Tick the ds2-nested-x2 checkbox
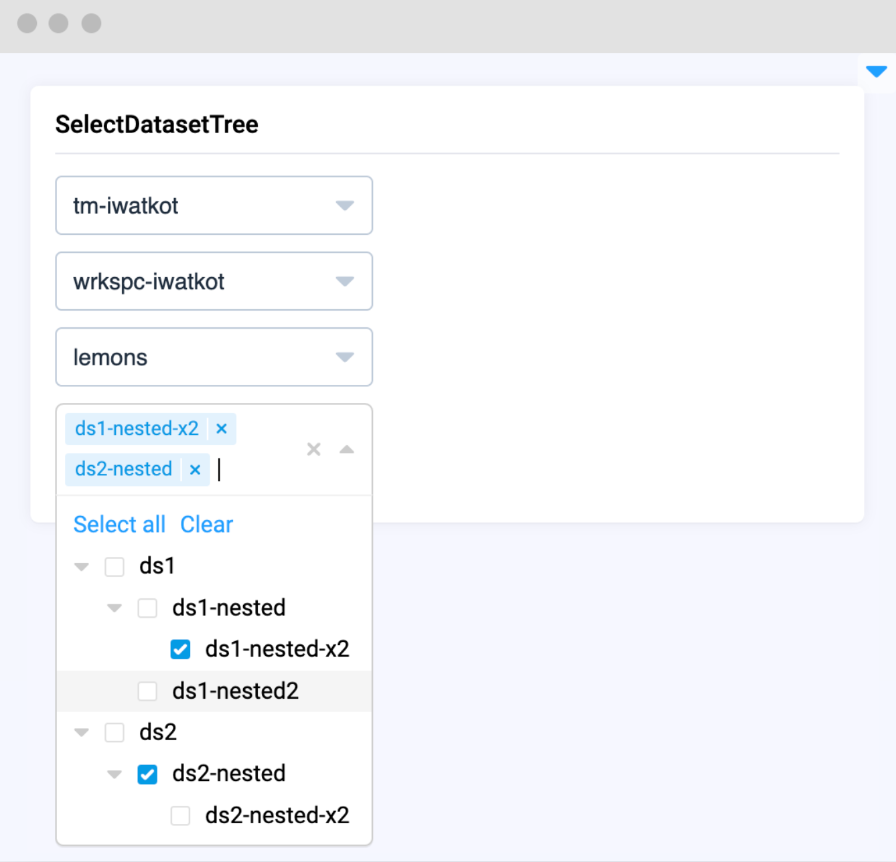The height and width of the screenshot is (862, 896). (180, 816)
